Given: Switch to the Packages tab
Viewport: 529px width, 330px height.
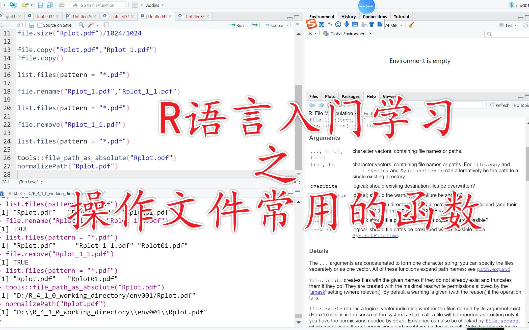Looking at the screenshot, I should coord(350,96).
